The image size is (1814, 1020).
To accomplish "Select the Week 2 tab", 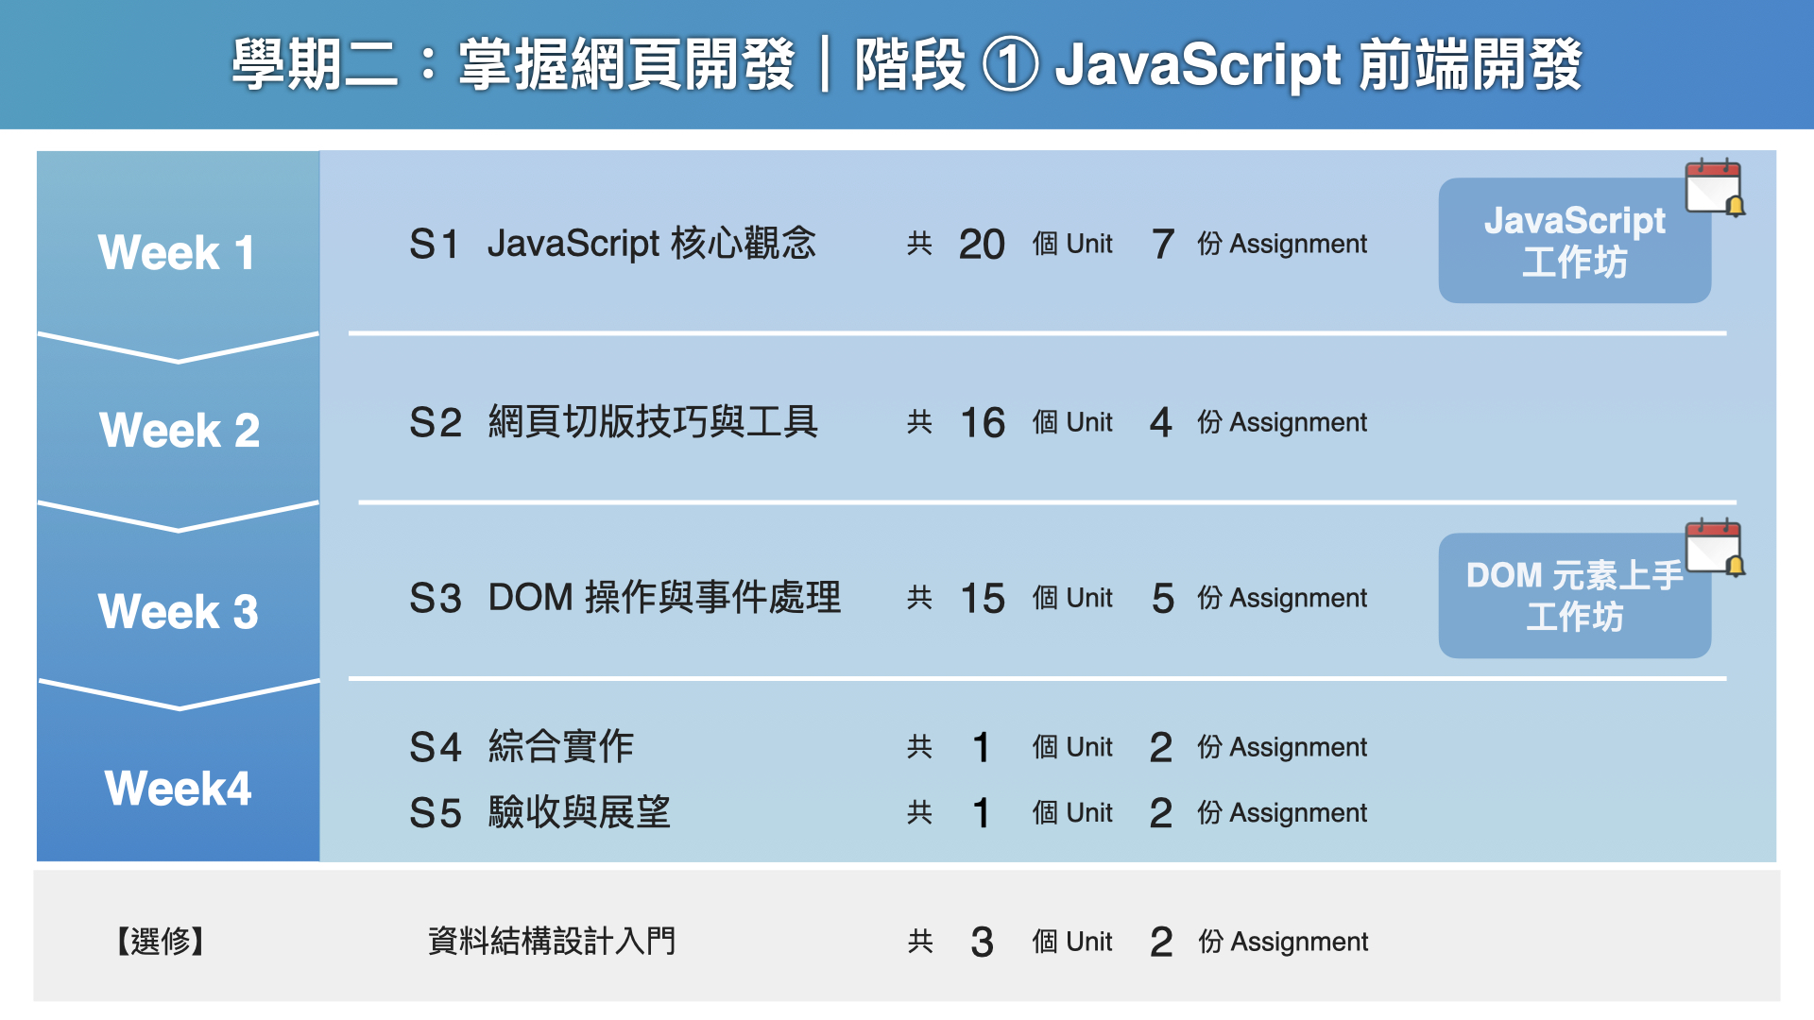I will (178, 430).
